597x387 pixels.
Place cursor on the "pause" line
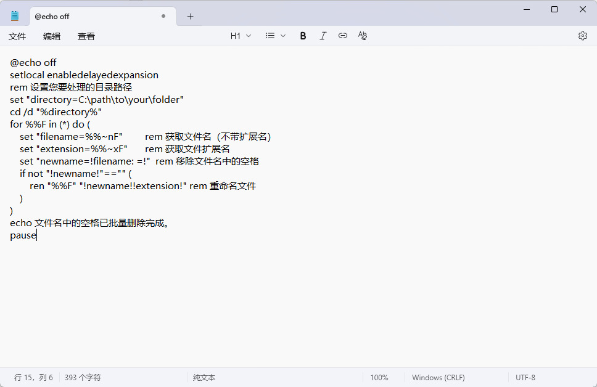point(23,235)
